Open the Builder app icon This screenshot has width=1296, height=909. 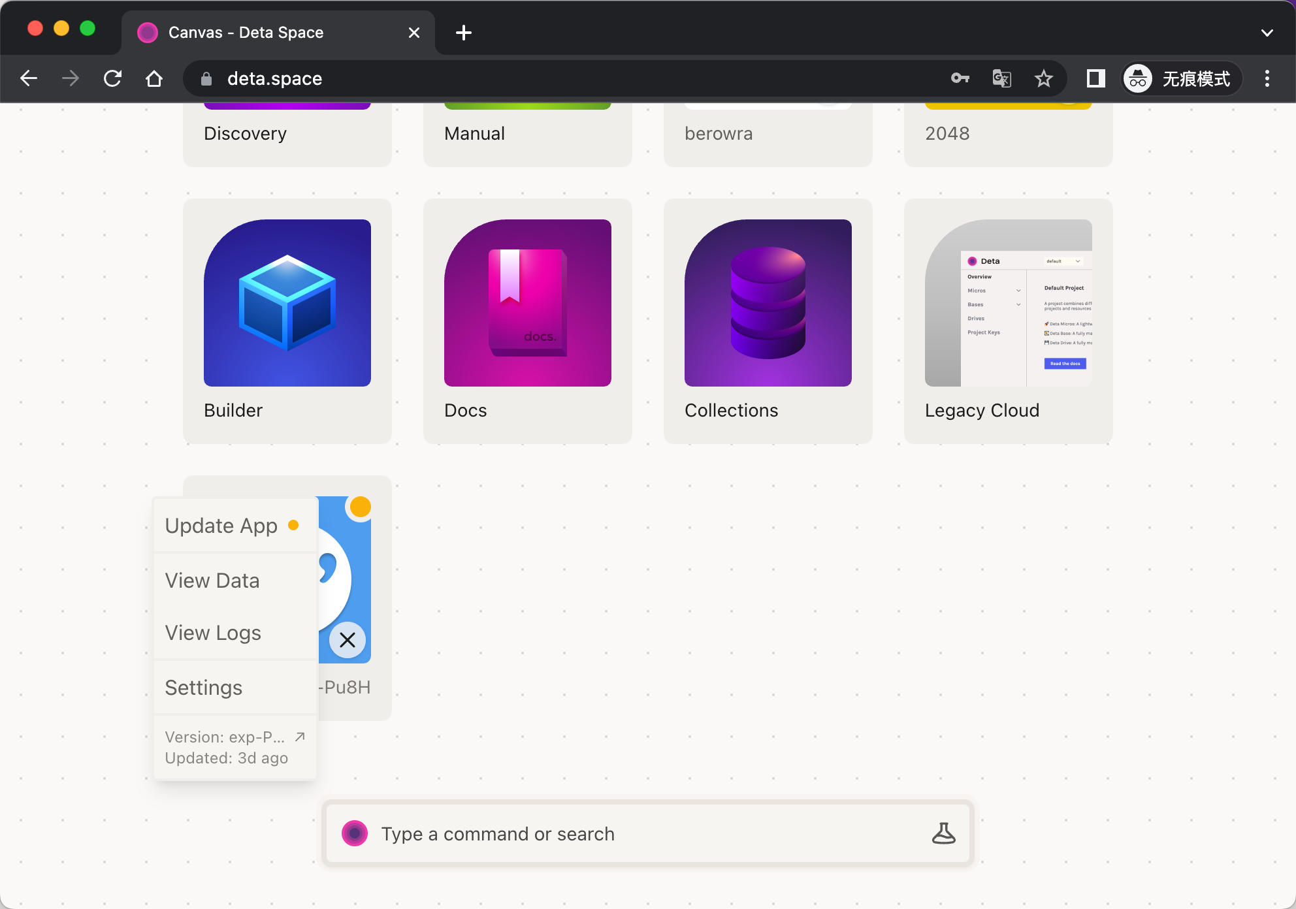pyautogui.click(x=287, y=302)
